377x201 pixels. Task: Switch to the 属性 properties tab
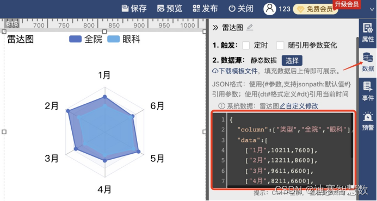368,33
